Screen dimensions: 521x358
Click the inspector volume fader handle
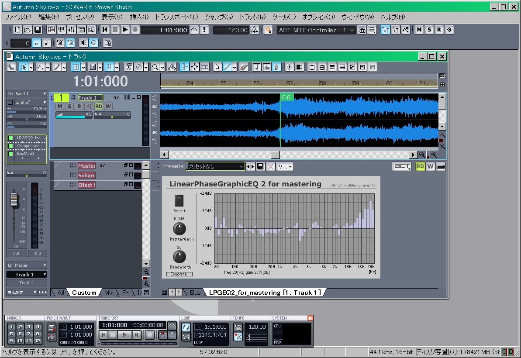pos(14,199)
